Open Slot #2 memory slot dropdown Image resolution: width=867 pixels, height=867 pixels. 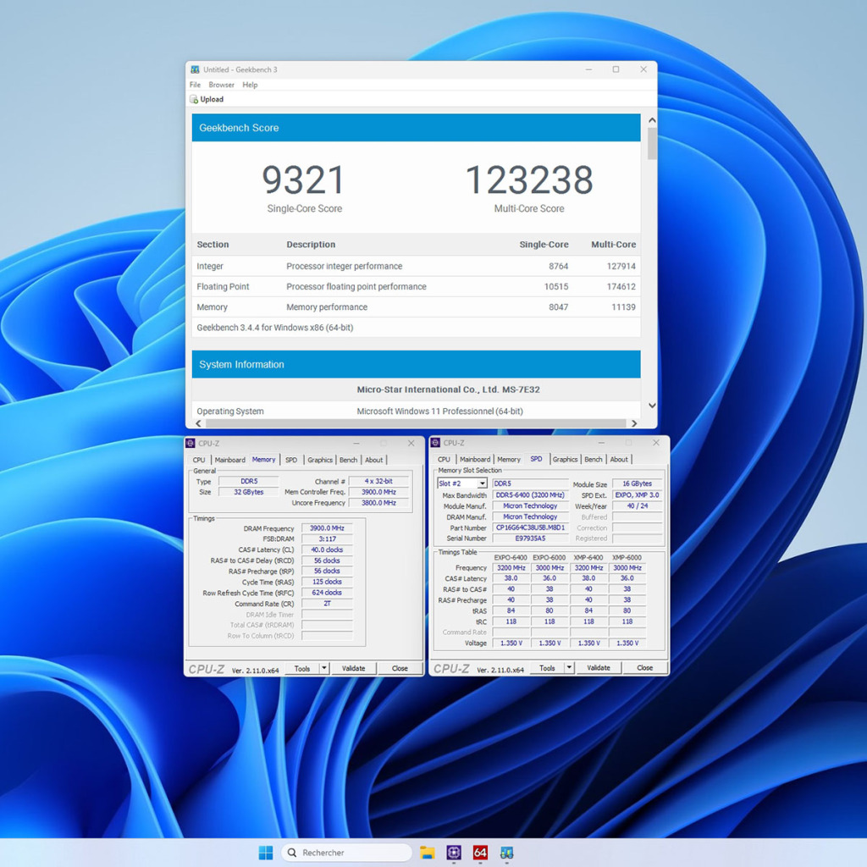click(x=482, y=483)
